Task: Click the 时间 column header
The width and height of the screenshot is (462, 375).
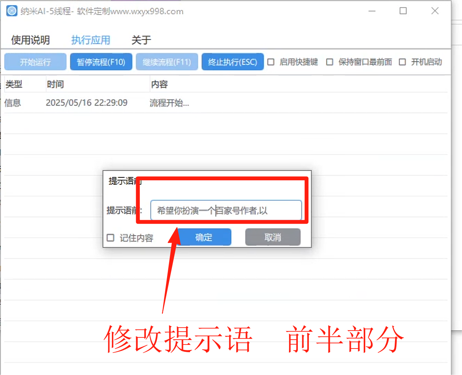Action: click(55, 84)
